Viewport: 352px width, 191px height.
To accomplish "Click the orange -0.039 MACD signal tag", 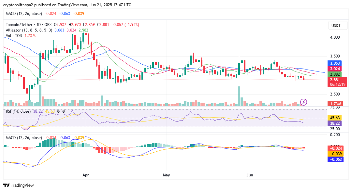I will 335,154.
